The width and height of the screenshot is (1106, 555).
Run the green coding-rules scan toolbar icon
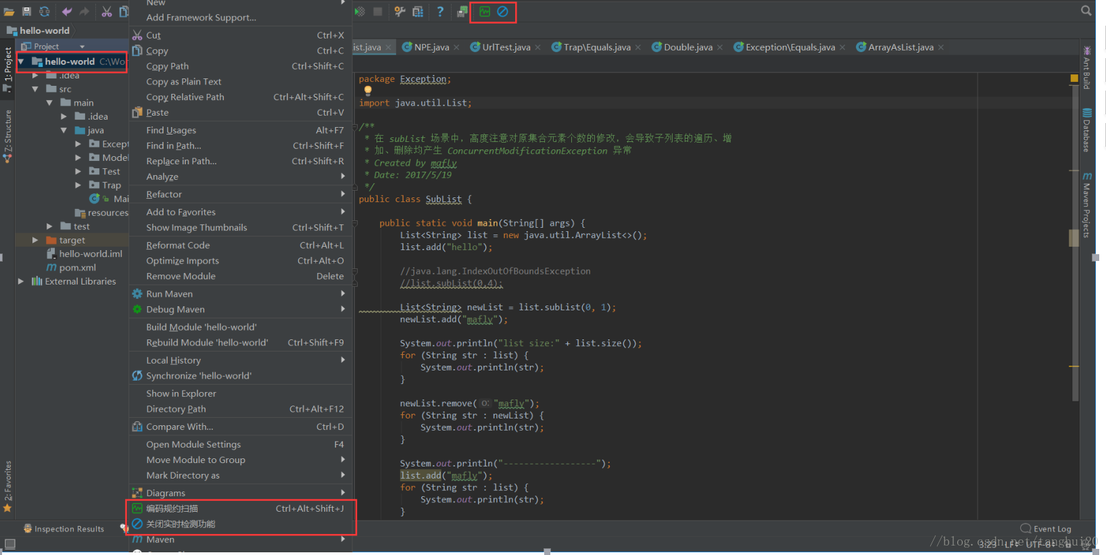click(x=485, y=11)
